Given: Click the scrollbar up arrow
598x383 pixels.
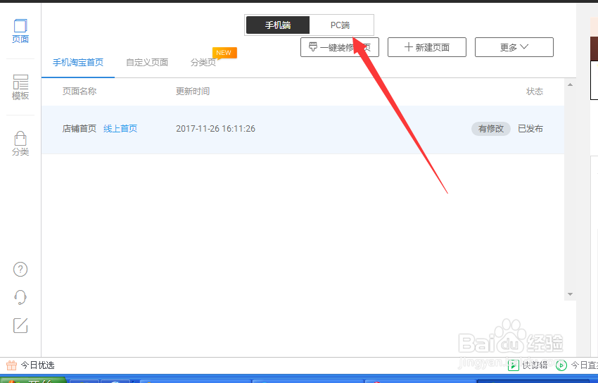Looking at the screenshot, I should (x=570, y=84).
